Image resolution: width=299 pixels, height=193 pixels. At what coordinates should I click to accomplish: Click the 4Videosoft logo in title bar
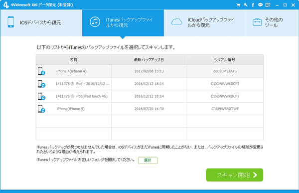point(6,5)
